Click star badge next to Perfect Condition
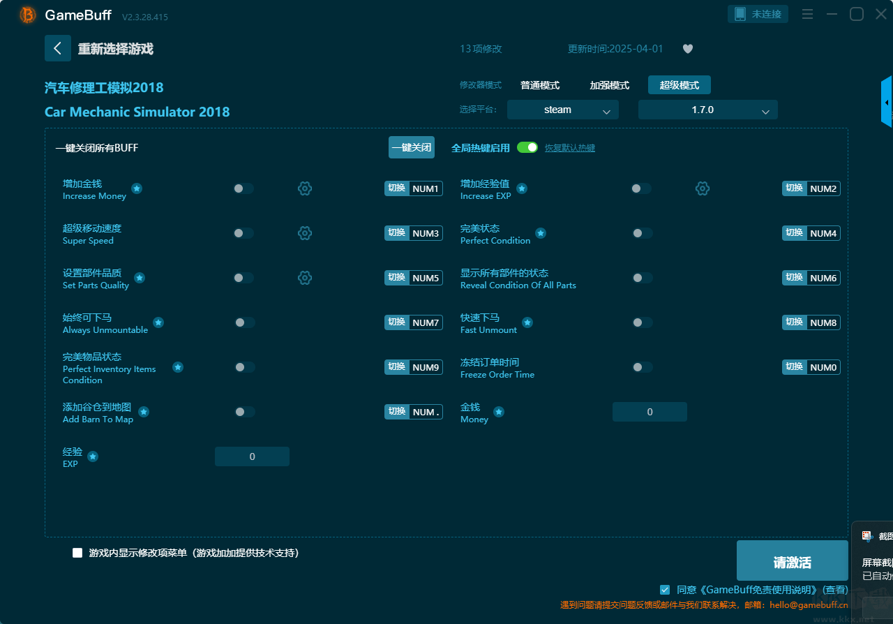893x624 pixels. pyautogui.click(x=541, y=233)
